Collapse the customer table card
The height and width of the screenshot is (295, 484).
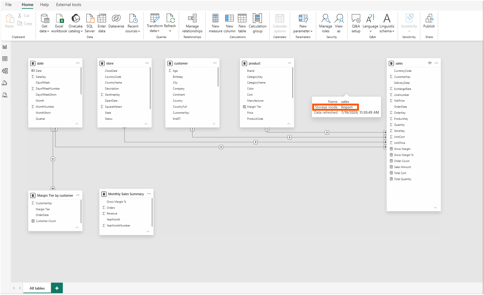coord(214,124)
